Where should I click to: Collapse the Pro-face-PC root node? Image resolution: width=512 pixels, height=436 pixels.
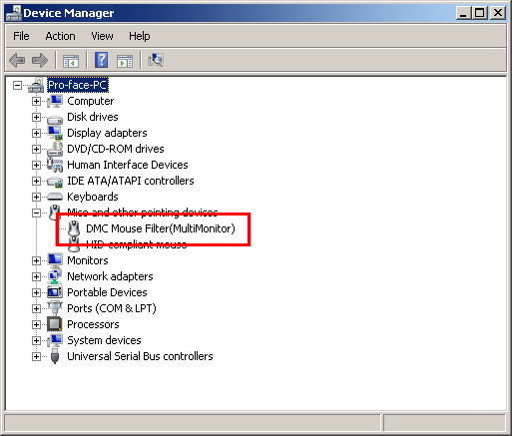17,86
